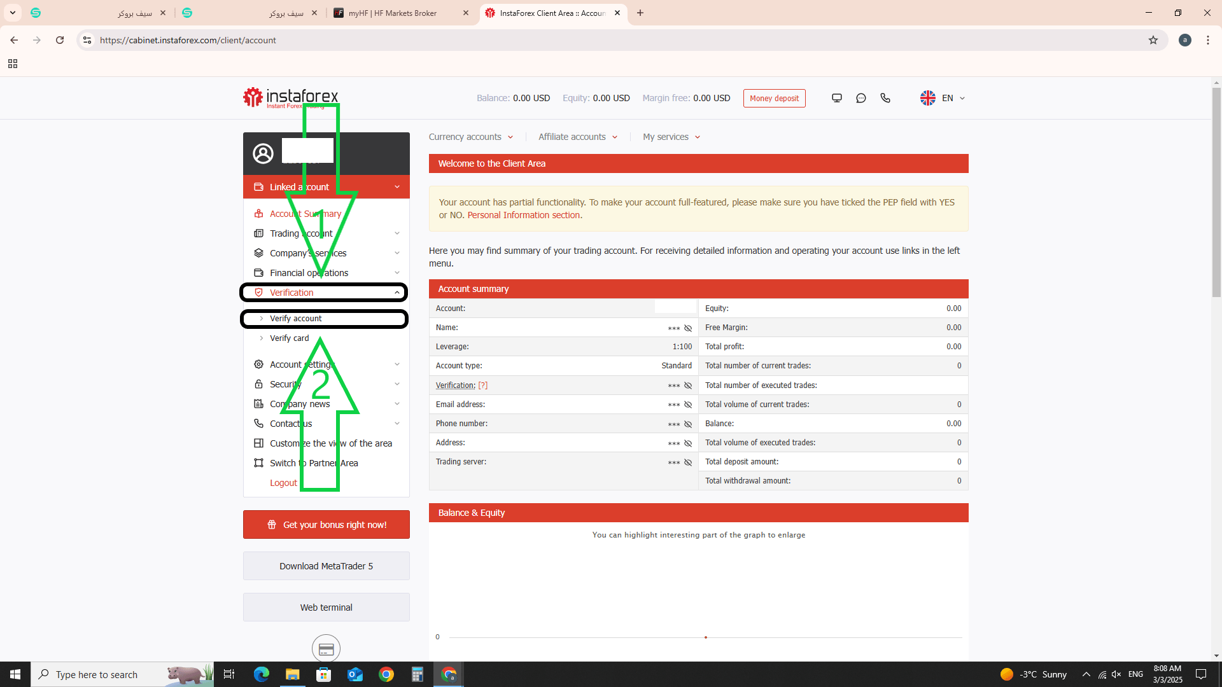Open the Chrome profile avatar
Viewport: 1222px width, 687px height.
coord(1185,40)
